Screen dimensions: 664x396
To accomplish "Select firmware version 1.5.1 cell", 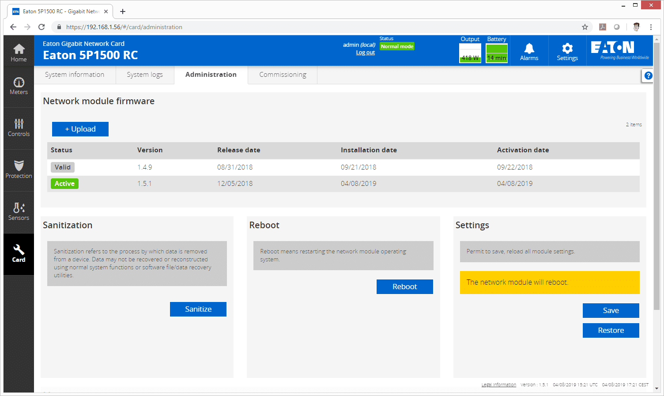I will [144, 184].
